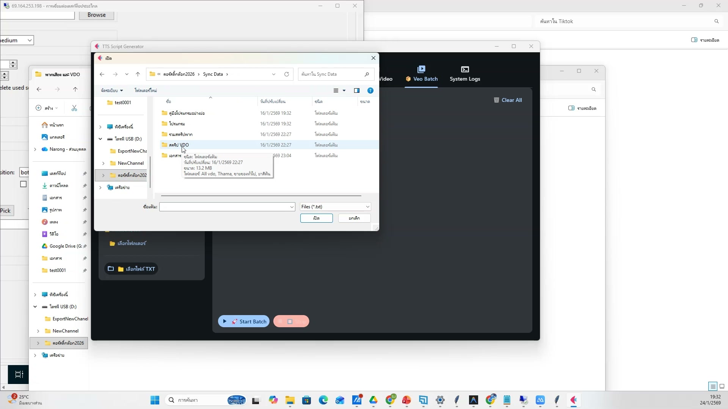Click the search magnifier in Sync Data box
728x409 pixels.
pos(367,74)
